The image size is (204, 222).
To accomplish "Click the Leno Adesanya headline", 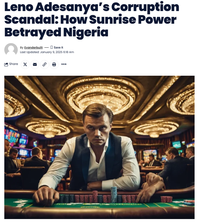I will [92, 19].
